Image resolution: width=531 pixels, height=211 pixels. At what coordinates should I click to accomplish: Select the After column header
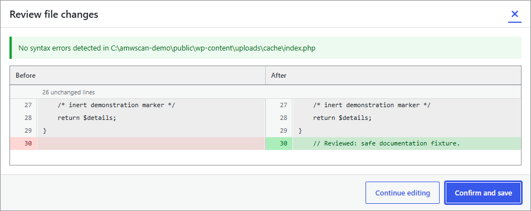pyautogui.click(x=393, y=76)
